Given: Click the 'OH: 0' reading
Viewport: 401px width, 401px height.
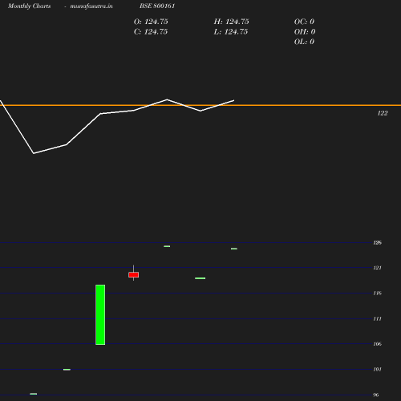Looking at the screenshot, I should tap(305, 32).
